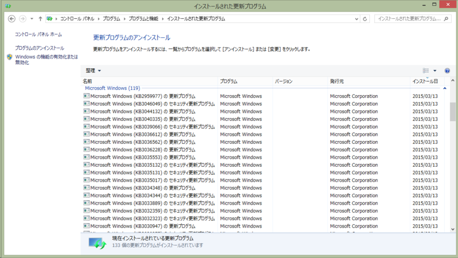Click window system icon in title bar

(x=8, y=6)
